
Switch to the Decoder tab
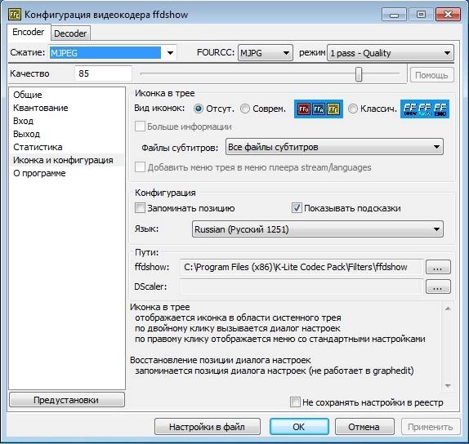click(x=70, y=33)
